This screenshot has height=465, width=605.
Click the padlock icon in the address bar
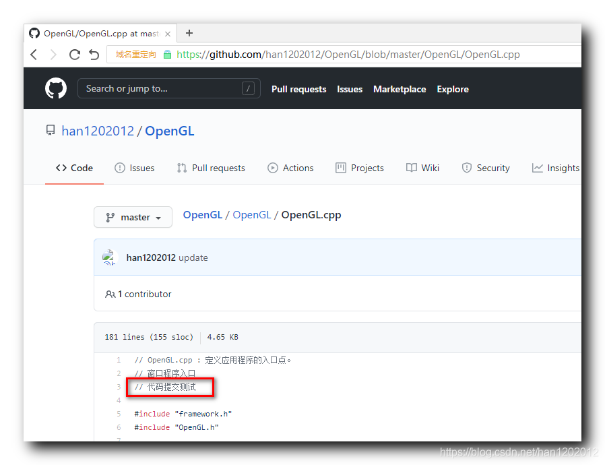(166, 54)
